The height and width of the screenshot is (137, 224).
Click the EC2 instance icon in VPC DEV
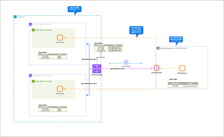(60, 38)
